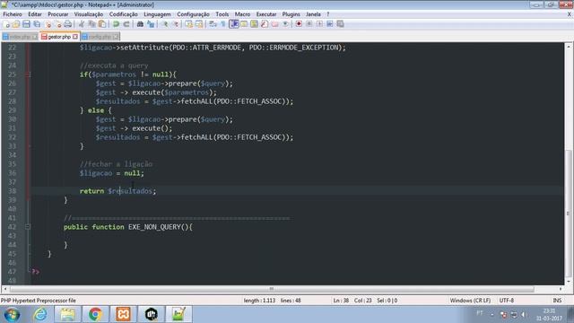Screen dimensions: 574x323
Task: Open the Tools menu
Action: click(x=222, y=14)
